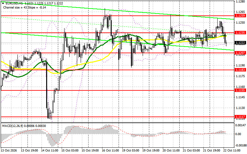
Task: Click the 14 Oct 11:00 time label
Action: pyautogui.click(x=50, y=151)
